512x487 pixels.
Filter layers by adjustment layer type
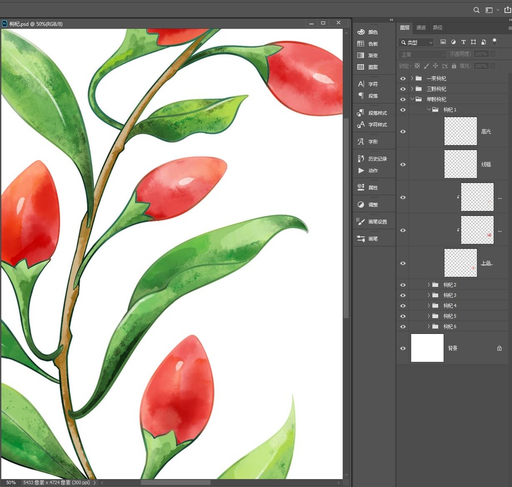[453, 42]
